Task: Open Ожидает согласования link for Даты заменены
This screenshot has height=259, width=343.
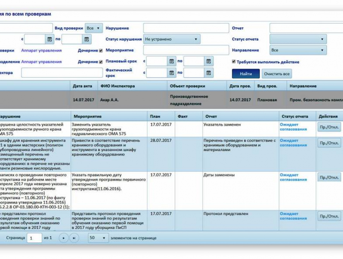Action: [293, 177]
